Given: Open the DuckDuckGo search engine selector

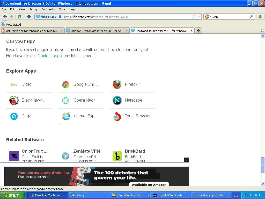Looking at the screenshot, I should (208, 17).
